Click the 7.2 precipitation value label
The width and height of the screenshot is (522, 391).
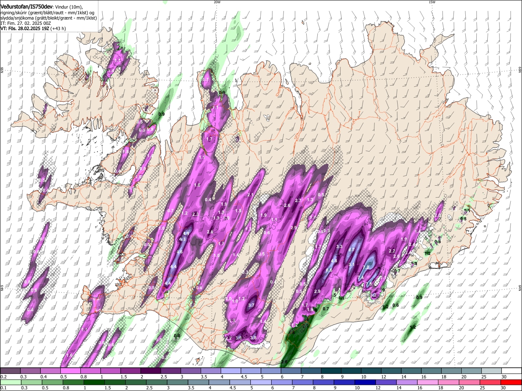[365, 267]
